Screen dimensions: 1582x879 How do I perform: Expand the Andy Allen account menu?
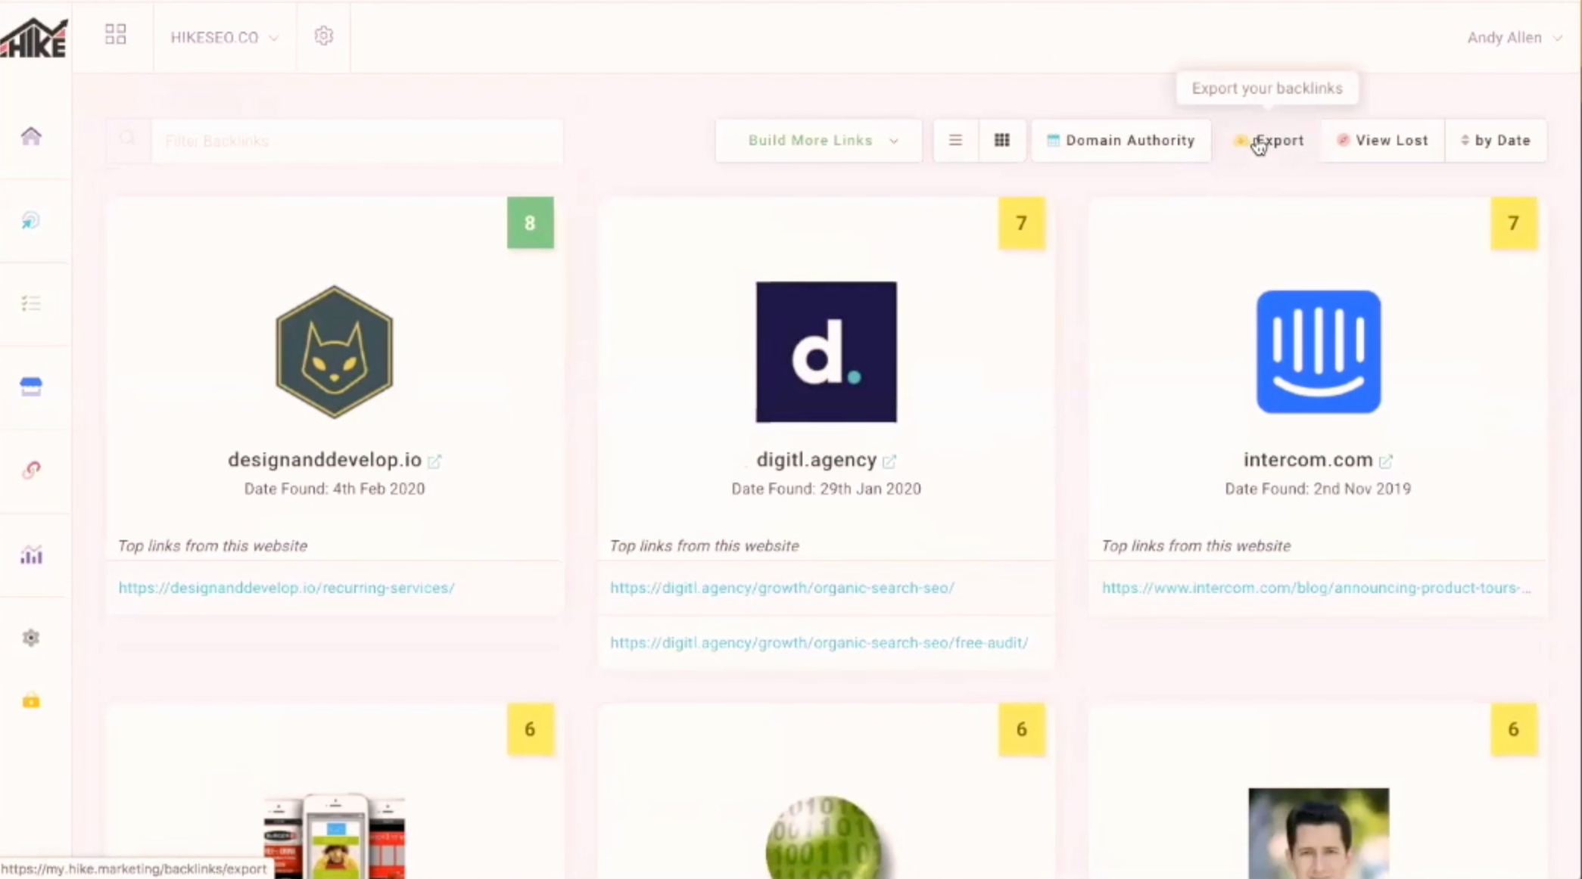pyautogui.click(x=1514, y=37)
